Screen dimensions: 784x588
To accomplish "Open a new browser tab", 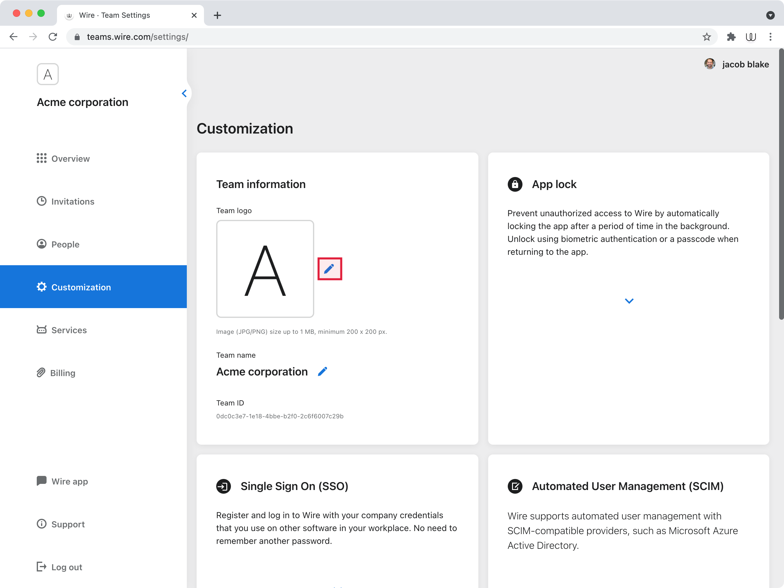I will pos(218,15).
